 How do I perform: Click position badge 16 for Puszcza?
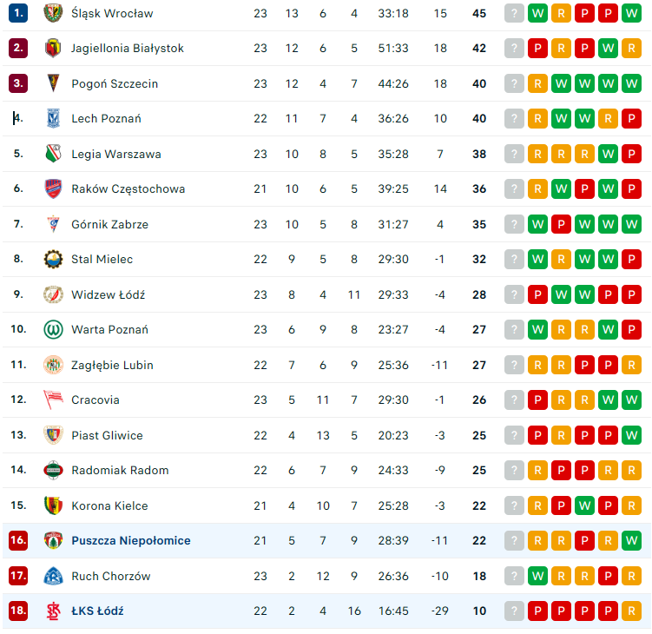(x=18, y=540)
